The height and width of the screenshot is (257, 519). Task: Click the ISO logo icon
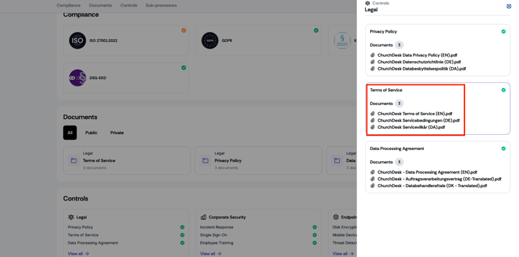(x=77, y=41)
